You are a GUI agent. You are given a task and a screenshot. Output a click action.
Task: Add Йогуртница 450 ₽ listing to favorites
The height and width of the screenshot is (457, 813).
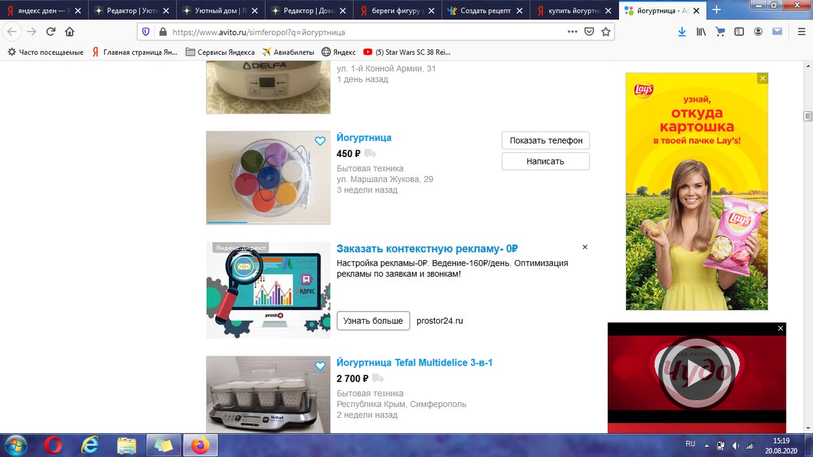tap(320, 141)
